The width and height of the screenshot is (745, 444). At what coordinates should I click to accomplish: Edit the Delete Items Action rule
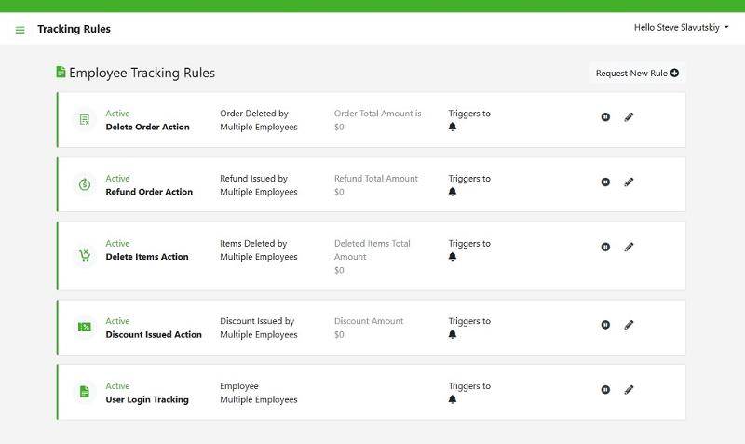[629, 247]
